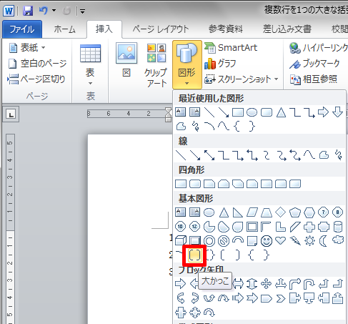Switch to the ホーム tab

point(64,29)
